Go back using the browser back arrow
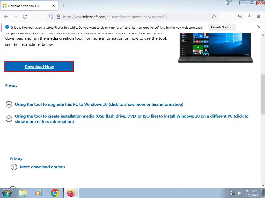 click(6, 17)
